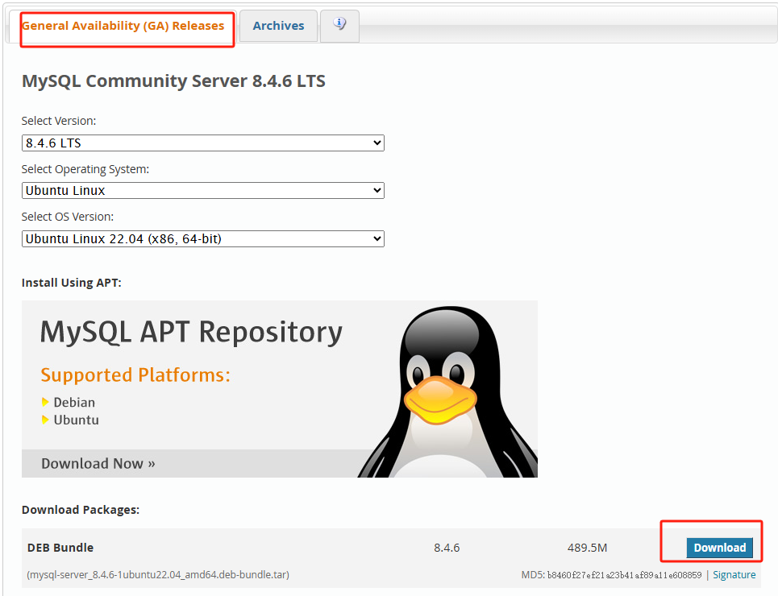Click the Debian platform entry
The image size is (778, 596).
(x=74, y=402)
